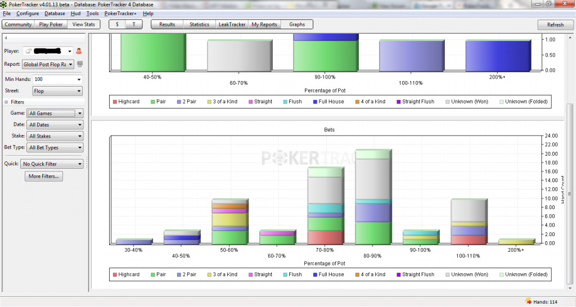
Task: Click Unknown (Folded) swatch in Bets chart legend
Action: (x=501, y=275)
